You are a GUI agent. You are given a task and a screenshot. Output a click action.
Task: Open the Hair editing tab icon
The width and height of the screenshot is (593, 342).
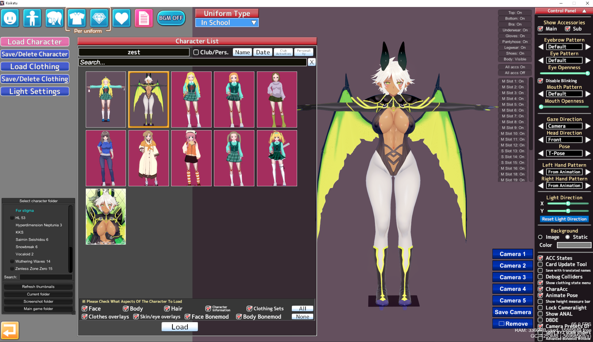(x=54, y=18)
